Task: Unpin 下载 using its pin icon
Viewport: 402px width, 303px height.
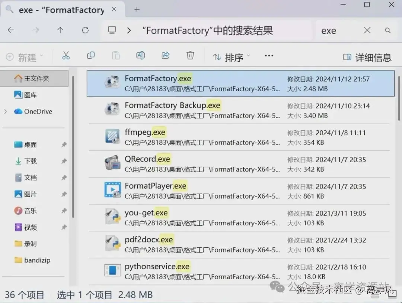Action: coord(64,161)
